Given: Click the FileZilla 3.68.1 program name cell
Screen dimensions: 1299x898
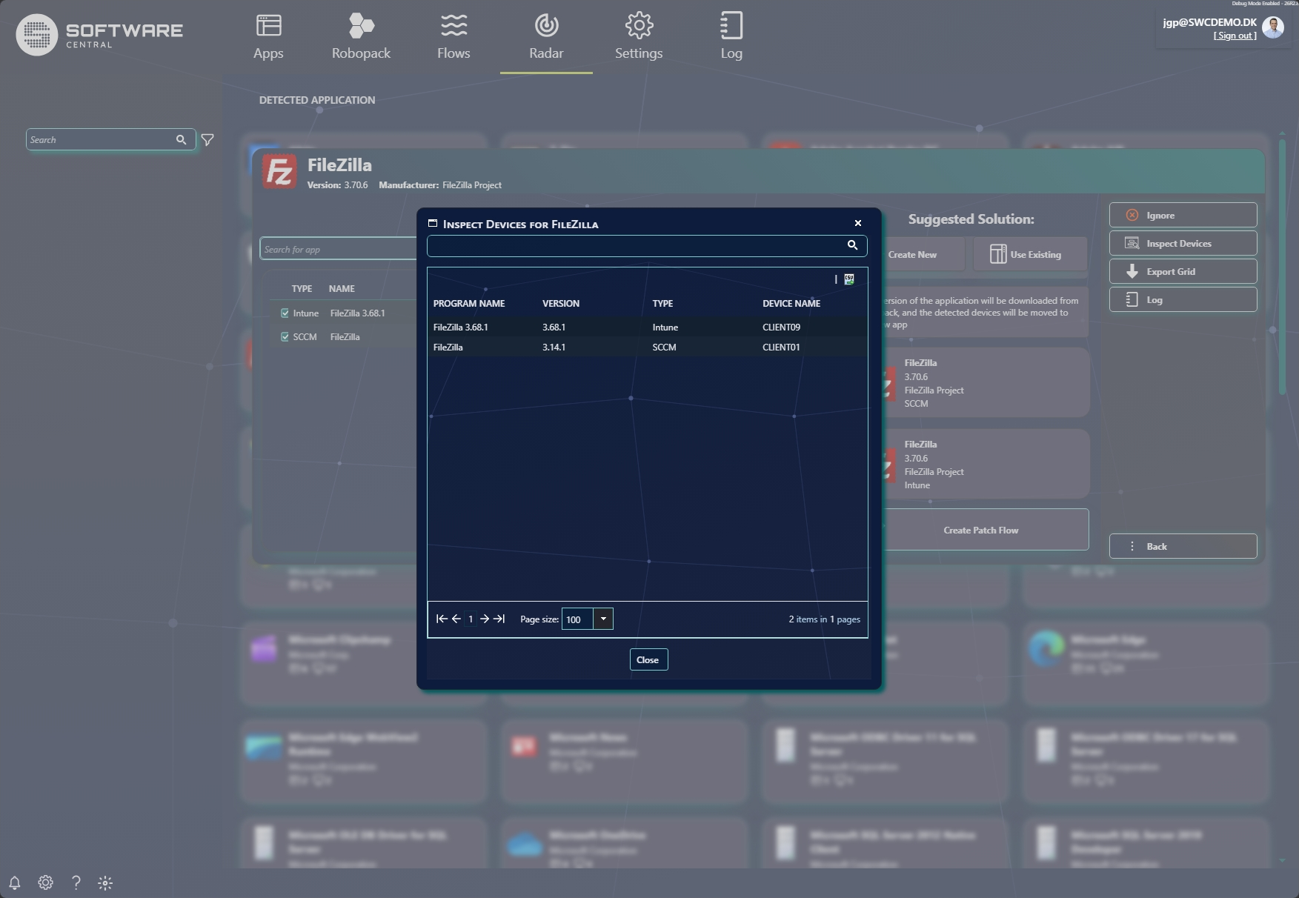Looking at the screenshot, I should 461,327.
